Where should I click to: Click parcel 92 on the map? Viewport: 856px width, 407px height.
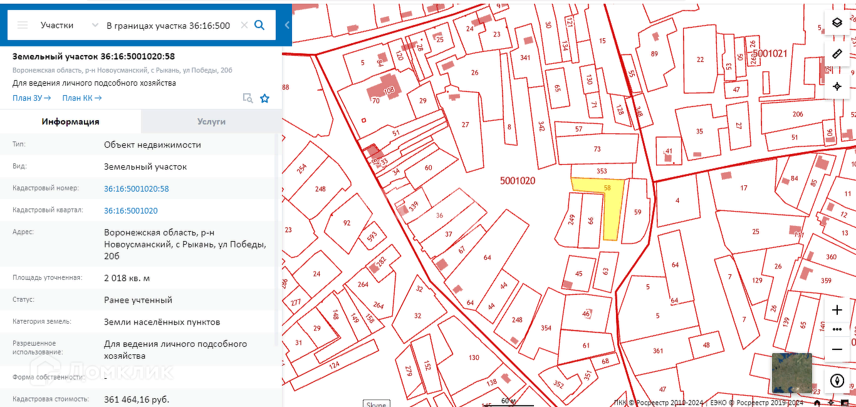click(347, 222)
